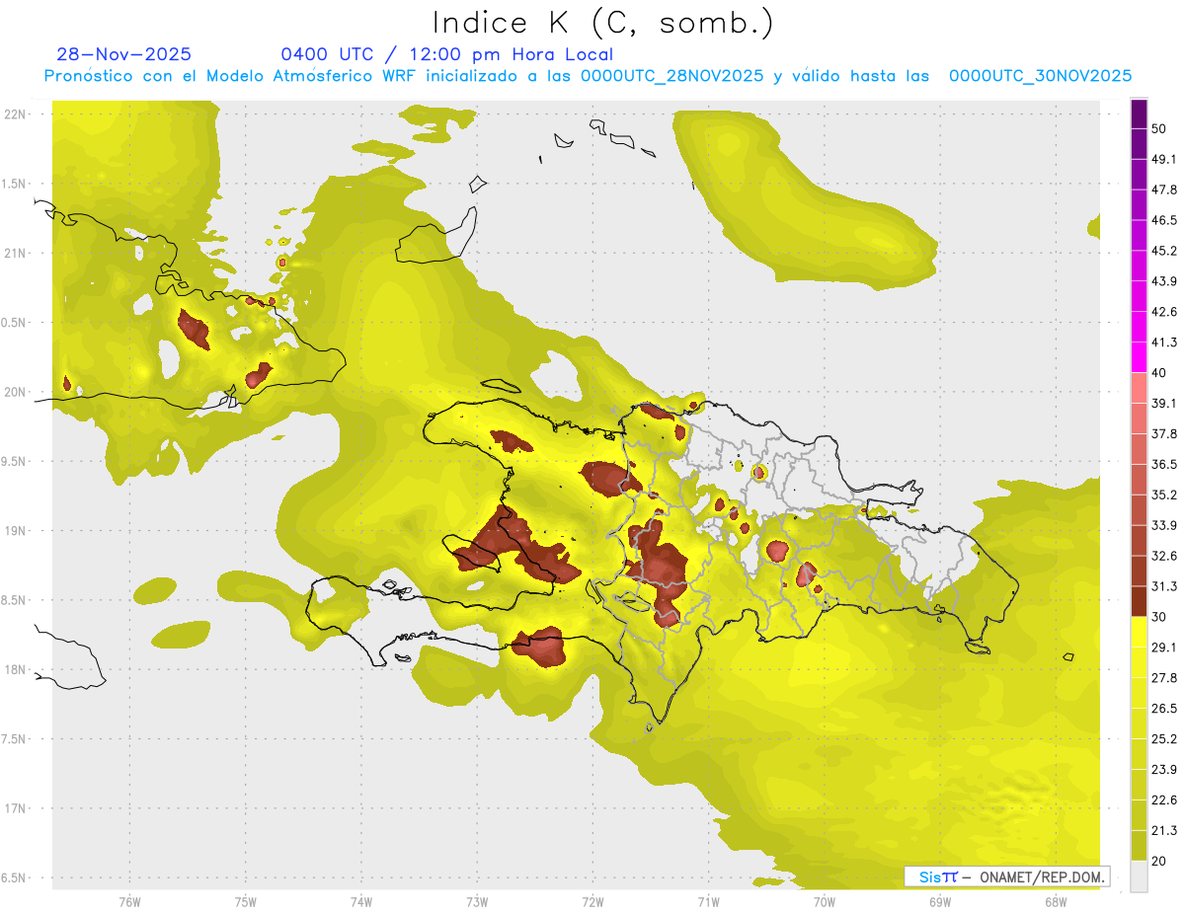Click the legend value "23.9"

point(1164,769)
